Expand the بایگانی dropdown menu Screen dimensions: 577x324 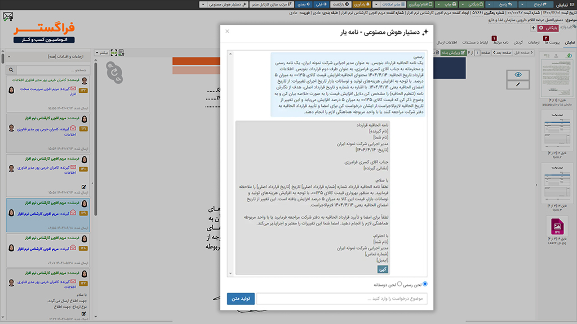[462, 4]
